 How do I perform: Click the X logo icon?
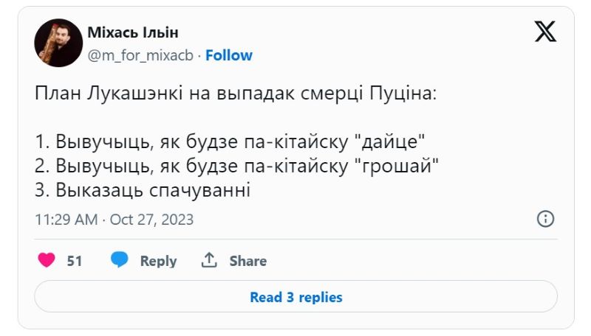pyautogui.click(x=545, y=32)
